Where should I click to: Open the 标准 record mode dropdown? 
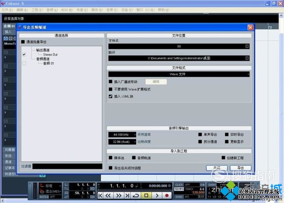pos(50,186)
